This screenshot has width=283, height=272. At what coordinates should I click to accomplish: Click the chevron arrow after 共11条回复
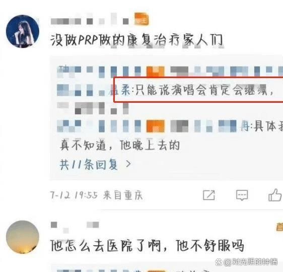click(x=128, y=164)
